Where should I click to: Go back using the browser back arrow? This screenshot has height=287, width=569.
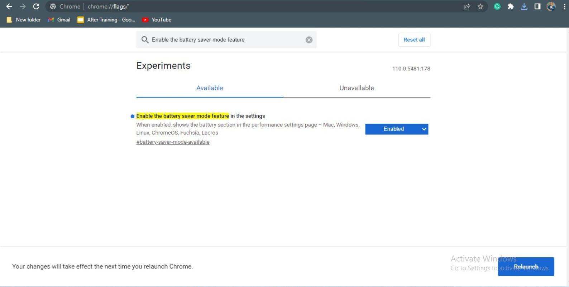[9, 6]
